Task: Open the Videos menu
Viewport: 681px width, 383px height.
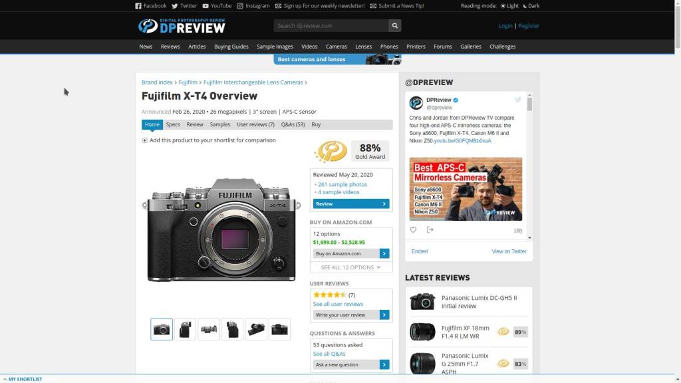Action: (x=309, y=47)
